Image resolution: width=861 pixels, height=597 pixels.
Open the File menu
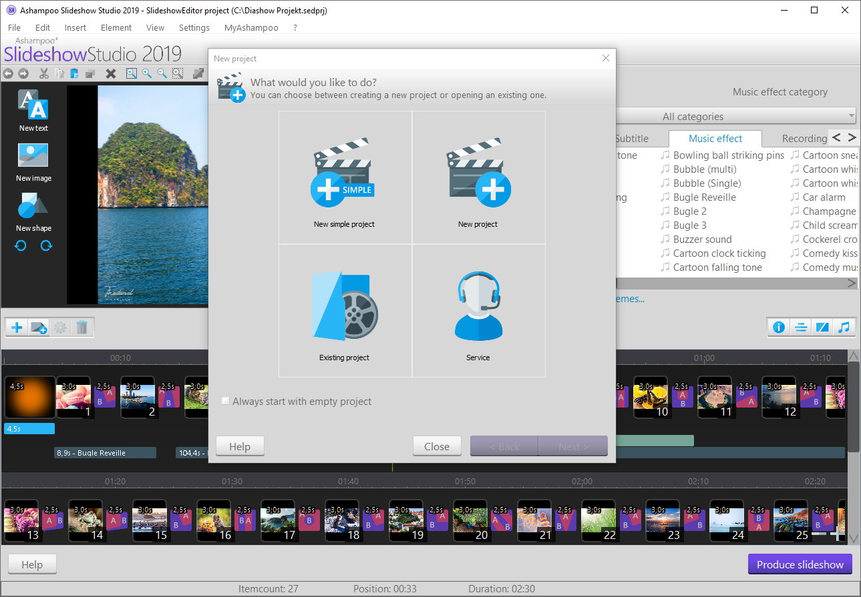14,27
